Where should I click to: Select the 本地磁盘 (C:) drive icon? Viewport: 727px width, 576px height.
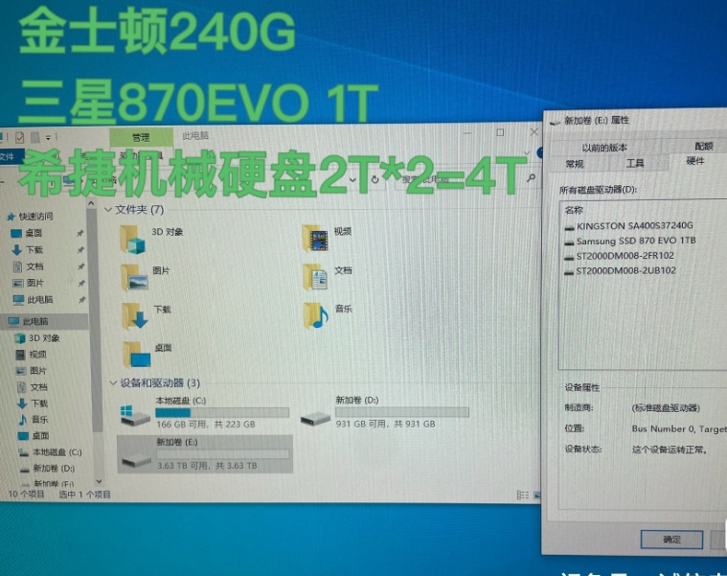click(x=135, y=415)
